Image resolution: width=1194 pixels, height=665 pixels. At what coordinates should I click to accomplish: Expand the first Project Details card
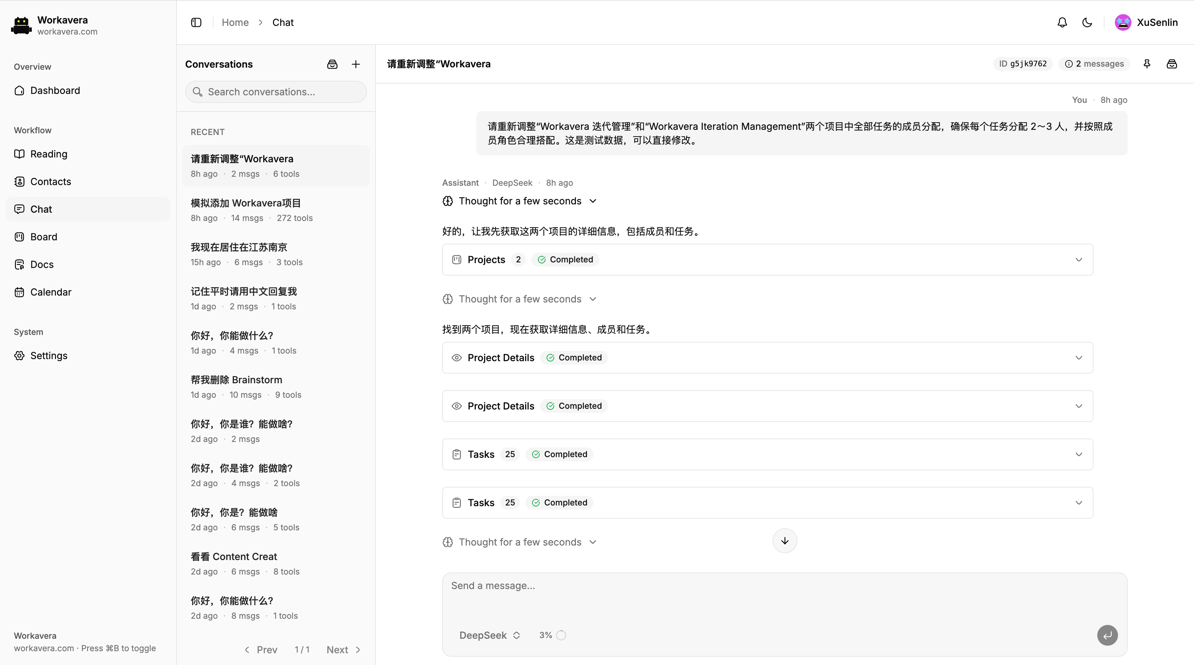pos(768,358)
